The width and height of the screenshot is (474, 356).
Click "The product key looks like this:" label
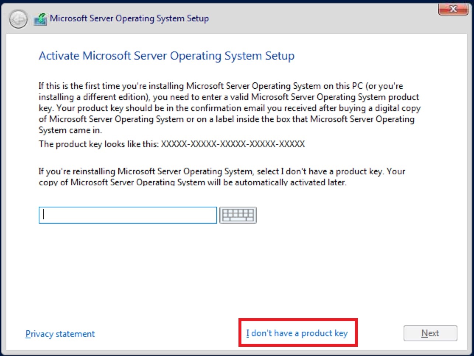99,144
